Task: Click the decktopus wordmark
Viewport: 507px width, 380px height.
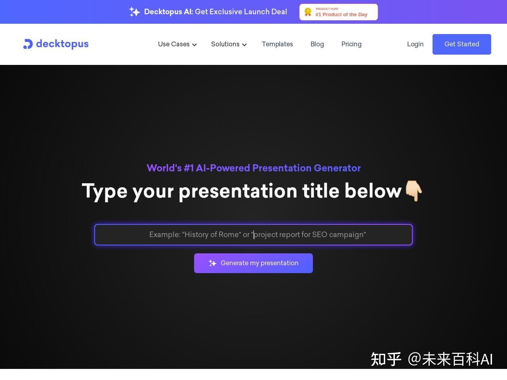Action: click(62, 44)
